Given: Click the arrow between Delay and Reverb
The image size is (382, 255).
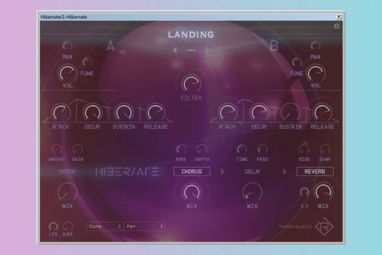Looking at the screenshot, I should pyautogui.click(x=285, y=172).
